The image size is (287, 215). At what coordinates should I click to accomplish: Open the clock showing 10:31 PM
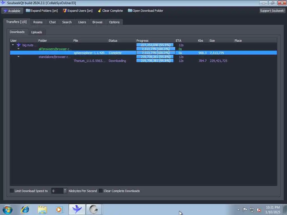click(273, 209)
